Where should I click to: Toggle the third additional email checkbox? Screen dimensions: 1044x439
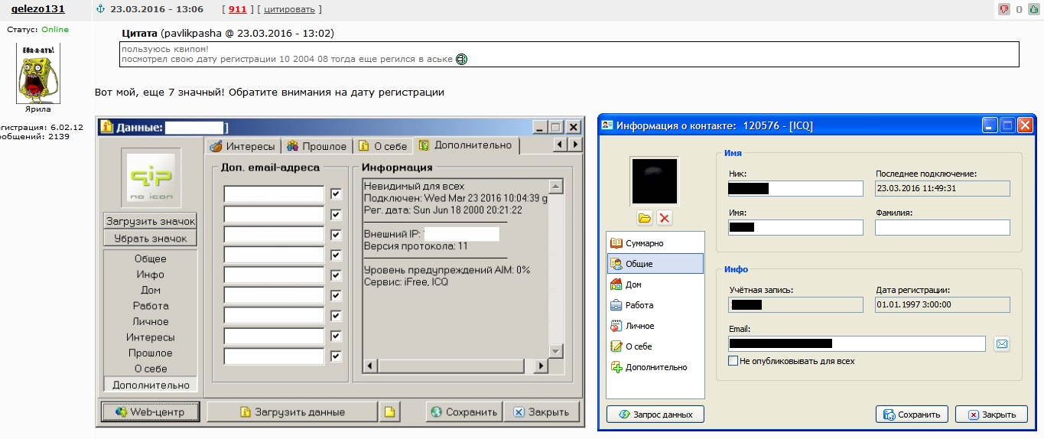point(336,235)
